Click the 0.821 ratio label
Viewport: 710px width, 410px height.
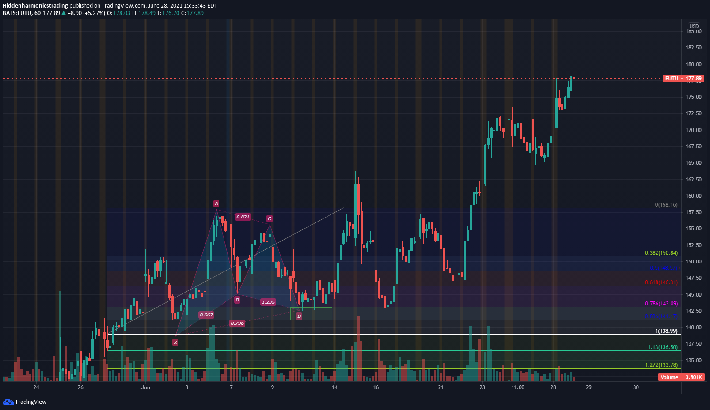pos(243,217)
